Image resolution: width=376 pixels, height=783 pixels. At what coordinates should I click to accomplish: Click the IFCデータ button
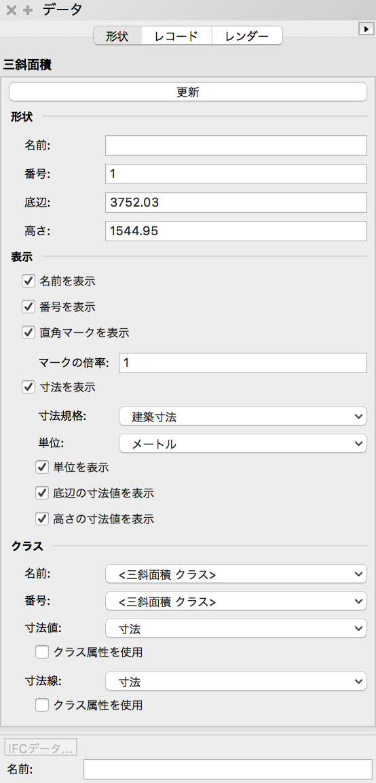pyautogui.click(x=41, y=748)
